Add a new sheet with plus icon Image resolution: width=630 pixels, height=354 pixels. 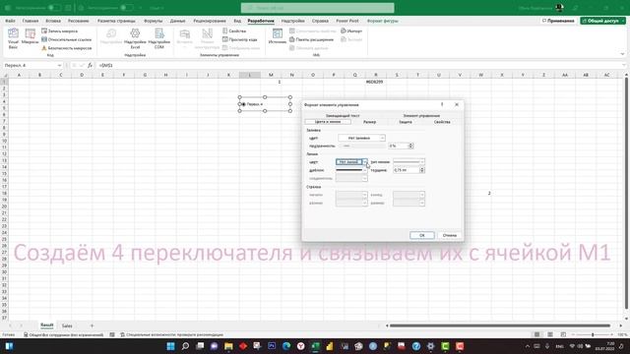tap(92, 325)
